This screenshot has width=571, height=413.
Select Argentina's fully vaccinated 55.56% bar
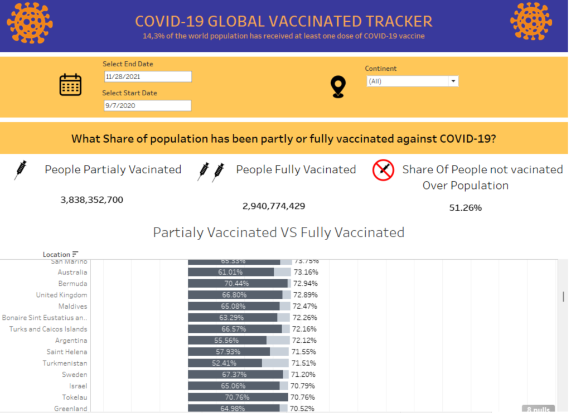click(227, 341)
